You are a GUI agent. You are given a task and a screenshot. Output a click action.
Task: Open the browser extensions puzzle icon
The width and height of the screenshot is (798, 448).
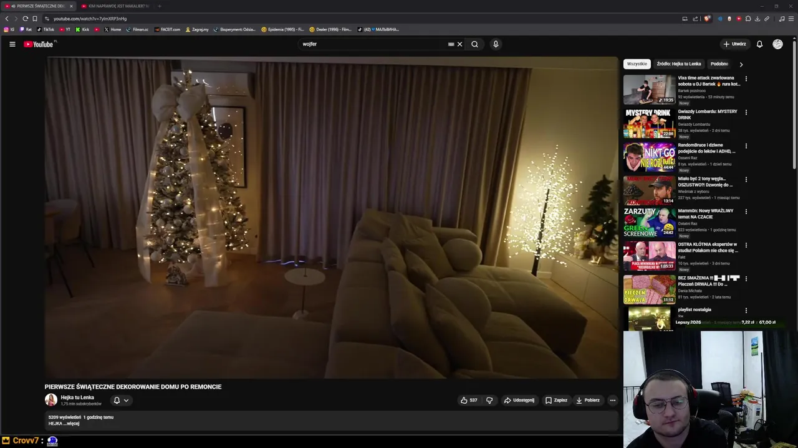click(x=748, y=19)
